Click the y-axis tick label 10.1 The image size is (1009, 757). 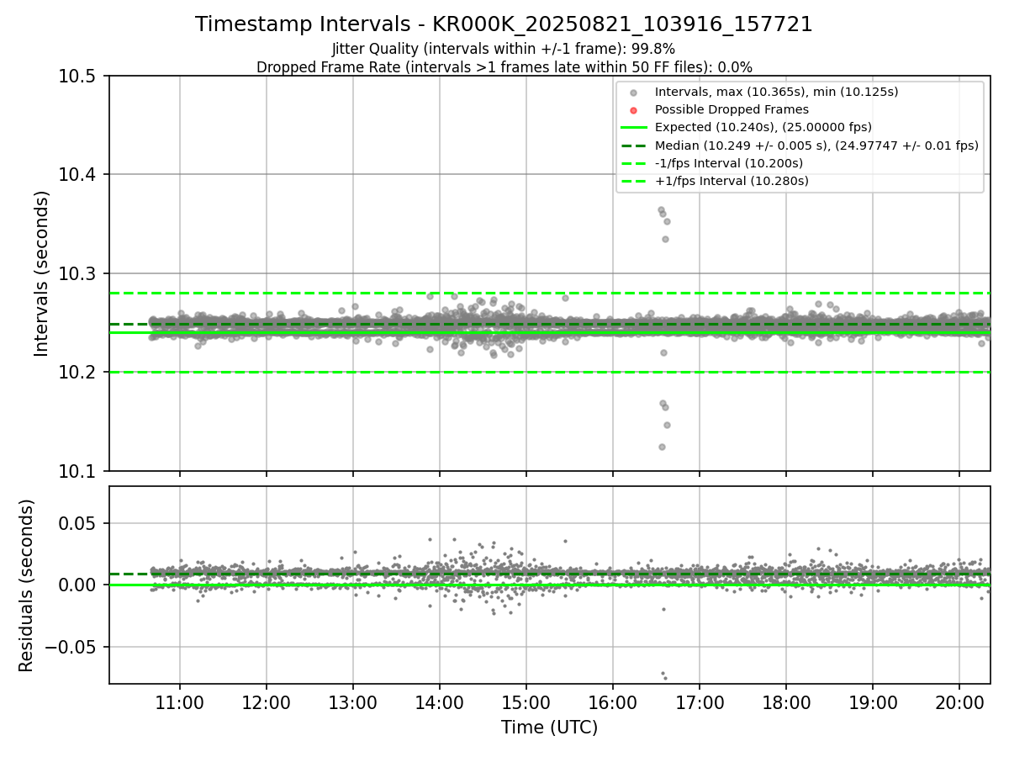pyautogui.click(x=79, y=471)
